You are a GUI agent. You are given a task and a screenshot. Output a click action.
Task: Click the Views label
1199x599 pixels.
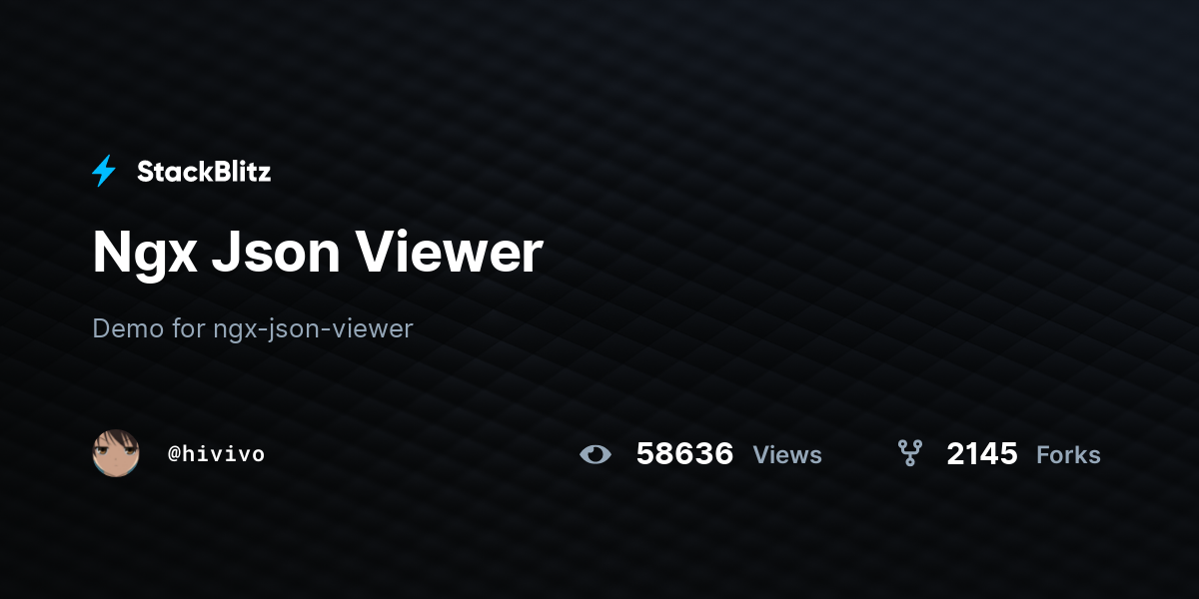tap(787, 455)
